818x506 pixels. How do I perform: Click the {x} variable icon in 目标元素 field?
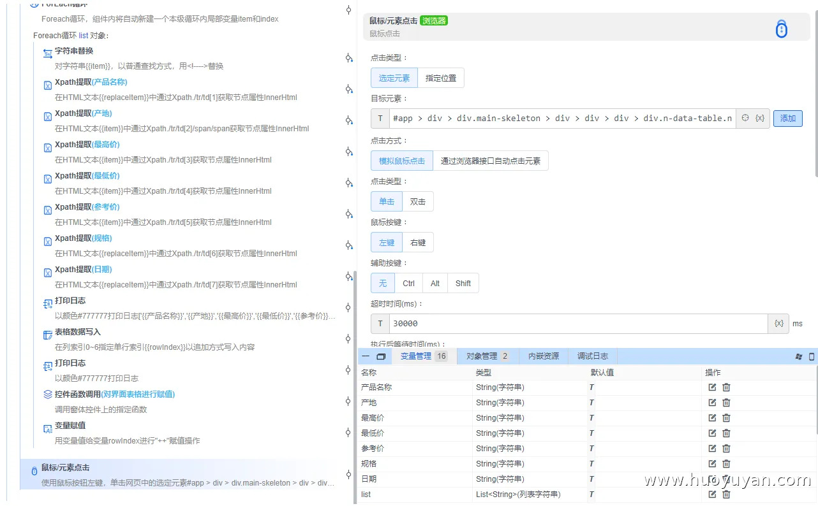760,118
